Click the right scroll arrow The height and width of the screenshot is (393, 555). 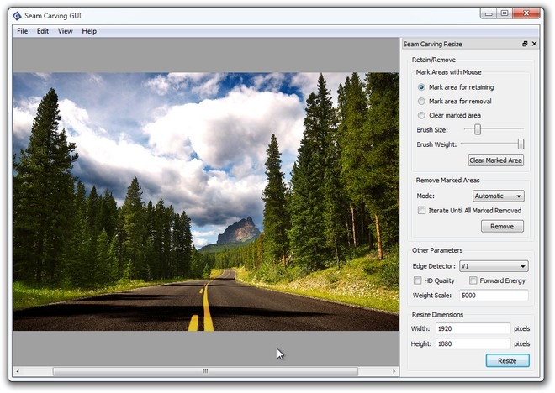[x=394, y=371]
